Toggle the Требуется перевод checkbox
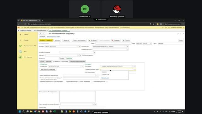 click(94, 55)
